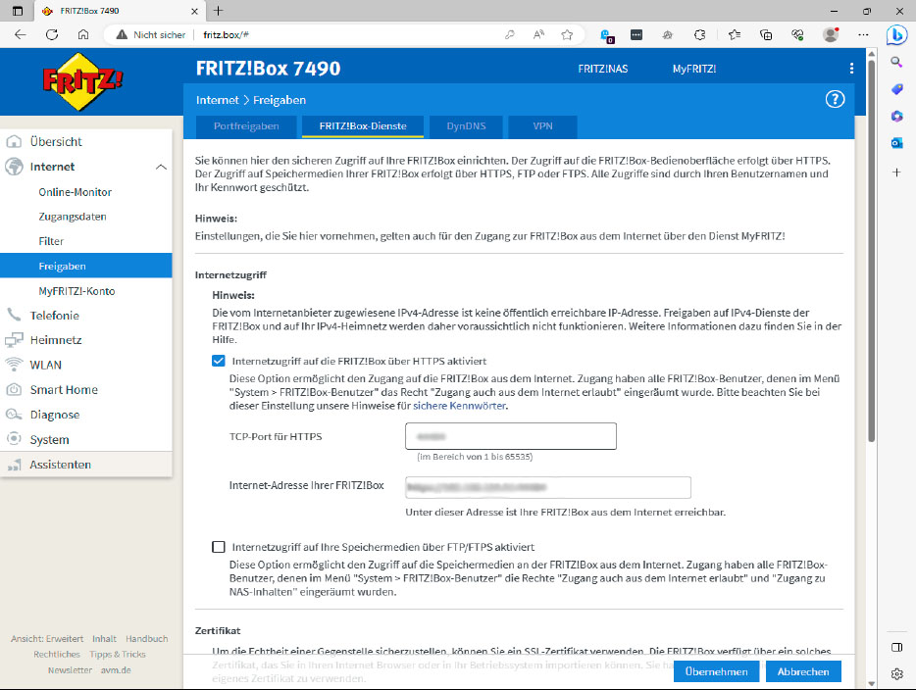Click the TCP-Port für HTTPS field
916x690 pixels.
pos(511,436)
